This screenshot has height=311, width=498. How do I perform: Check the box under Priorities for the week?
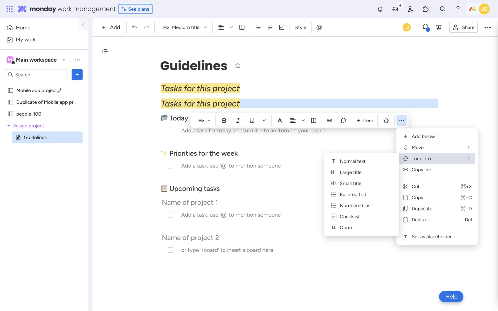pos(170,166)
